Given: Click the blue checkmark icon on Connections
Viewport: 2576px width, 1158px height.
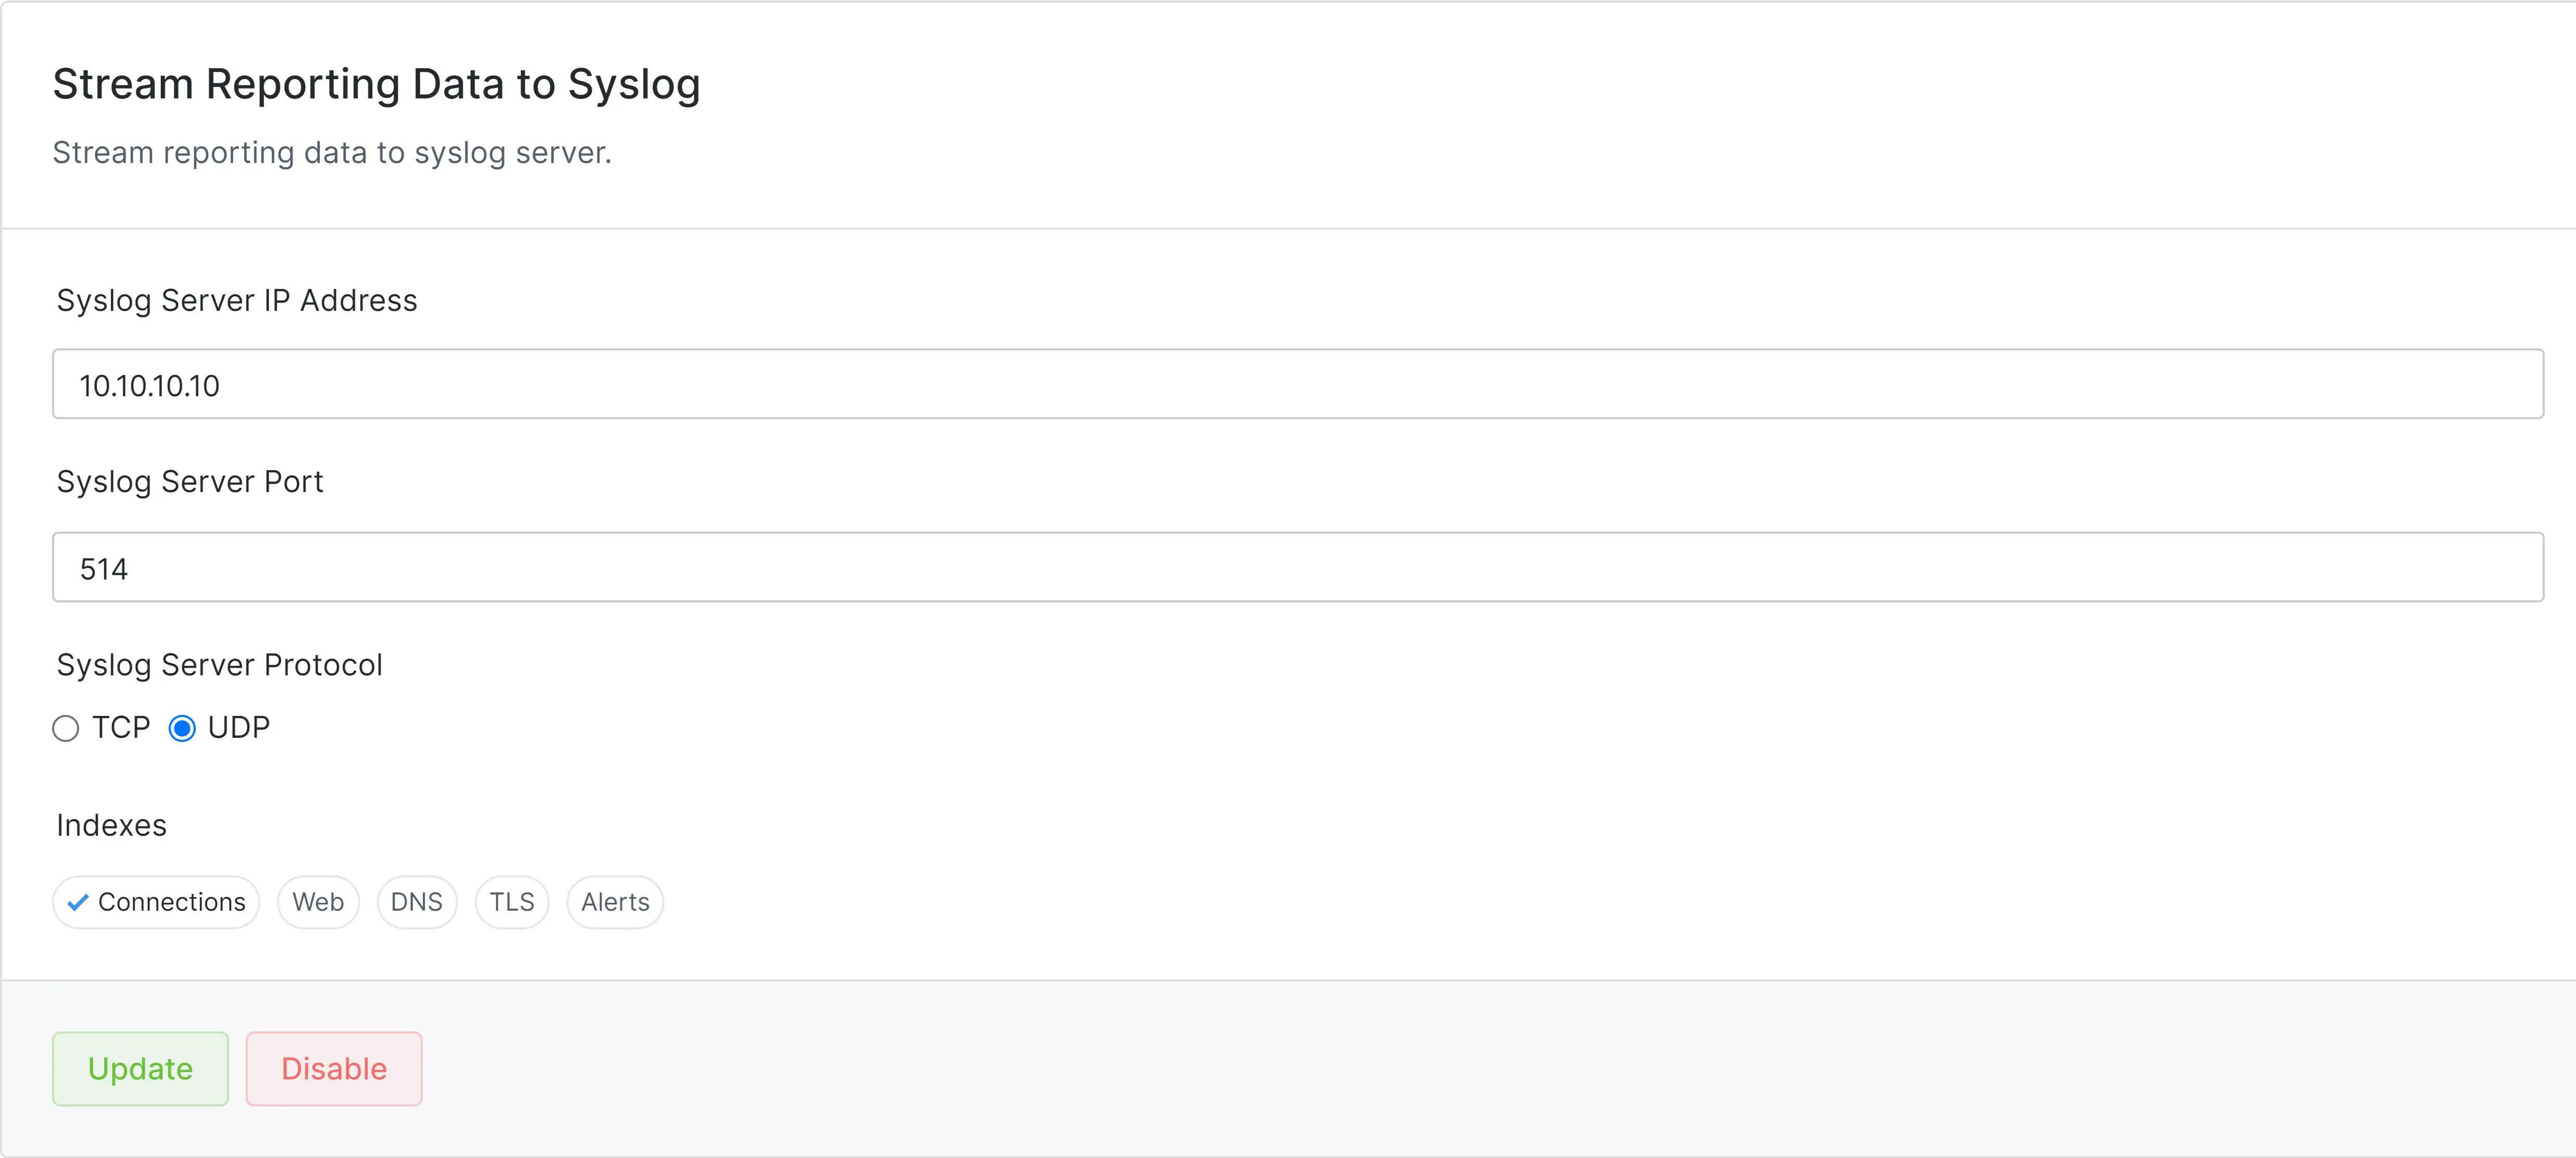Looking at the screenshot, I should point(78,902).
